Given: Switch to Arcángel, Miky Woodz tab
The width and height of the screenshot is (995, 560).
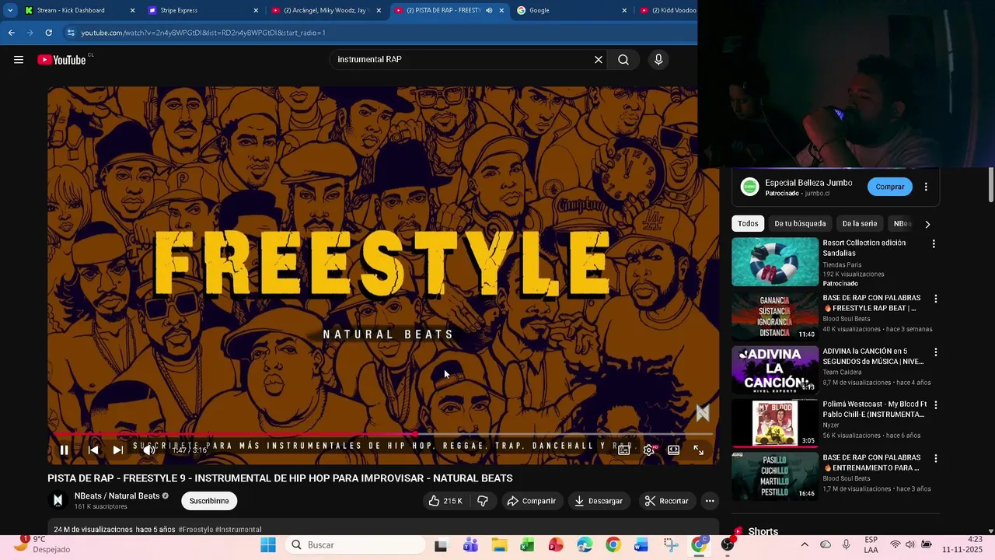Looking at the screenshot, I should (324, 10).
